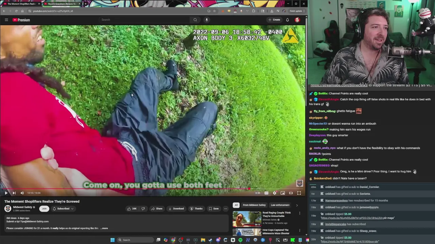The height and width of the screenshot is (244, 435).
Task: Open the Create video menu
Action: (274, 20)
